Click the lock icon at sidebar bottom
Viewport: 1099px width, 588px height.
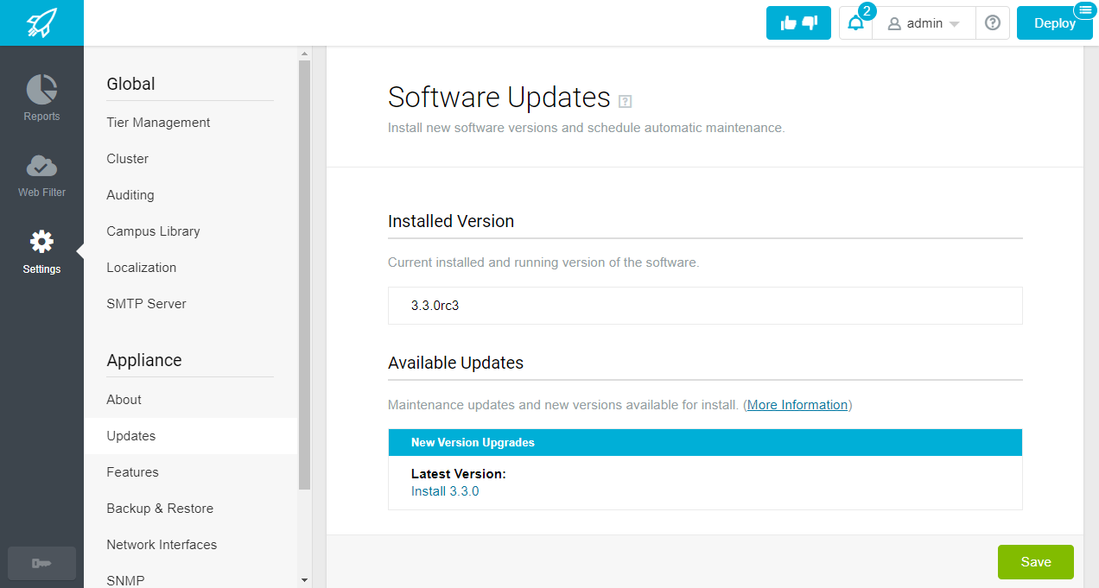tap(41, 562)
